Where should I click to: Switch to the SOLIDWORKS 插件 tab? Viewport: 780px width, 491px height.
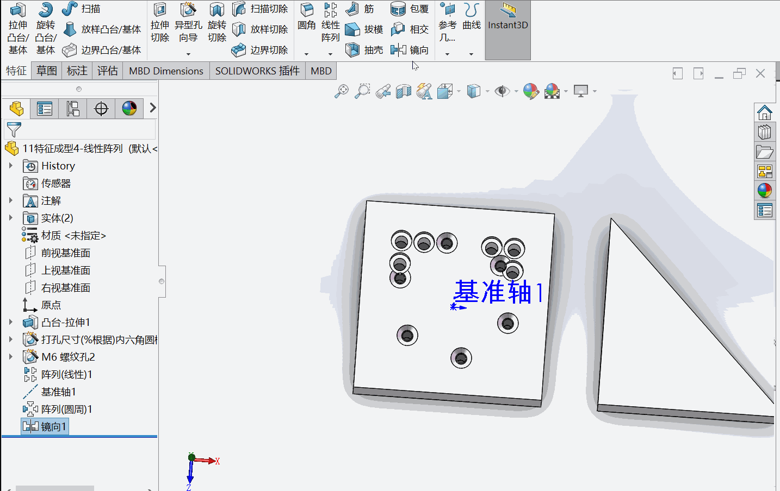pyautogui.click(x=257, y=71)
